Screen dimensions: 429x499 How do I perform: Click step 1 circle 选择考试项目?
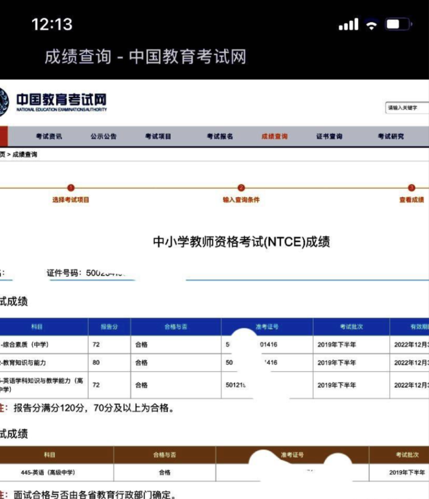coord(71,188)
